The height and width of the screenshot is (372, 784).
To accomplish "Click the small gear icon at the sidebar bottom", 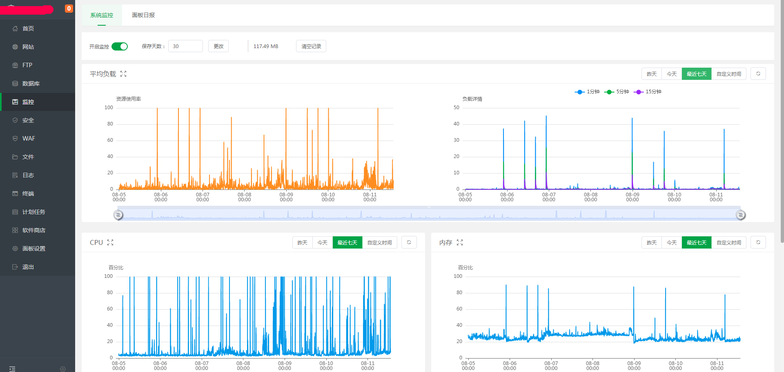I will (63, 369).
